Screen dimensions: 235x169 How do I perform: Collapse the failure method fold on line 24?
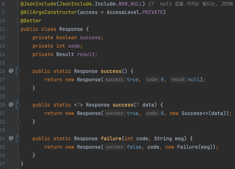[18, 139]
